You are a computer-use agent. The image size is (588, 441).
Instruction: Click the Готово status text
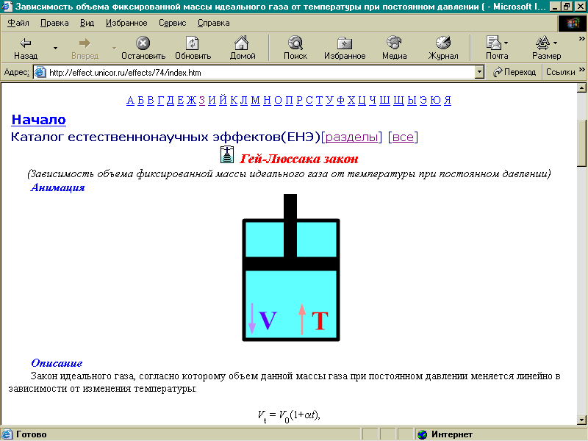(x=32, y=434)
